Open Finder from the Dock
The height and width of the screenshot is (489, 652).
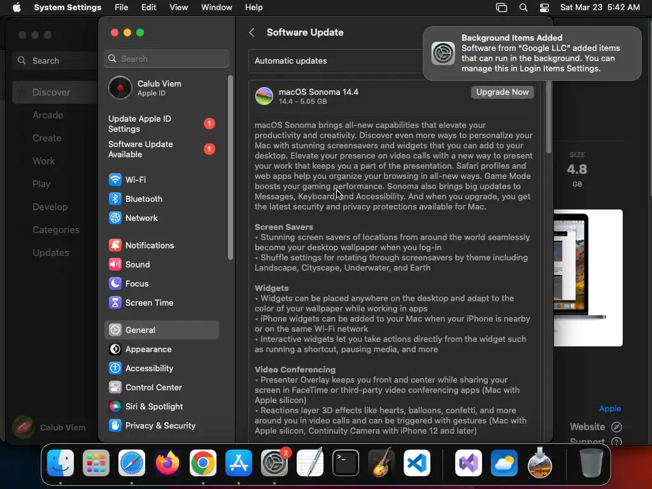(60, 463)
